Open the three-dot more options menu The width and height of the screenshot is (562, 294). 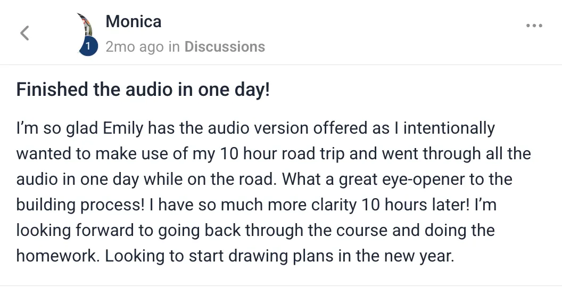pos(534,26)
